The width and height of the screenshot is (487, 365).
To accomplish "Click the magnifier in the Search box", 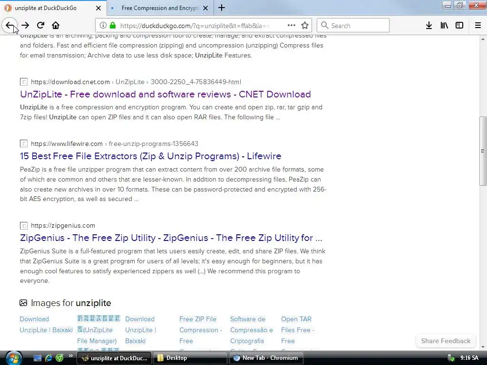I will click(x=324, y=25).
